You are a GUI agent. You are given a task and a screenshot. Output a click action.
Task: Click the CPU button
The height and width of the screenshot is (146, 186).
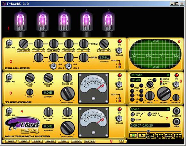63,142
